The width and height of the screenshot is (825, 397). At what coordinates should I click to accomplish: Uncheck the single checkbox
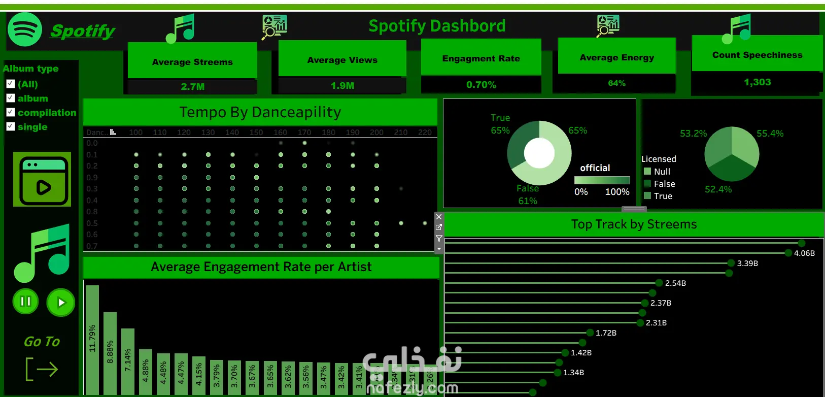tap(10, 126)
